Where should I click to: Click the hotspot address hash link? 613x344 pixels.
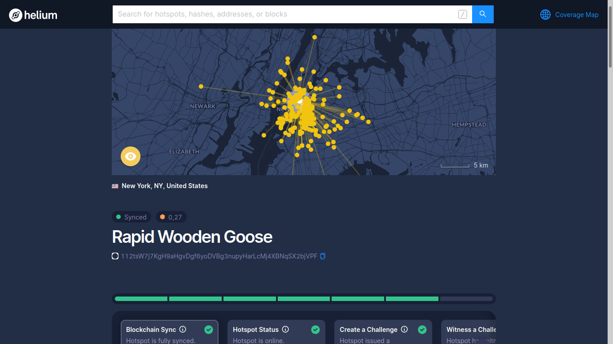tap(219, 256)
